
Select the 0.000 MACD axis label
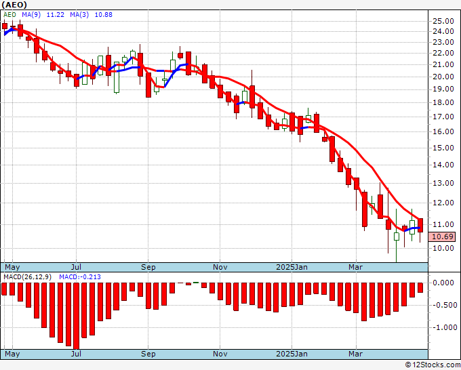(443, 283)
